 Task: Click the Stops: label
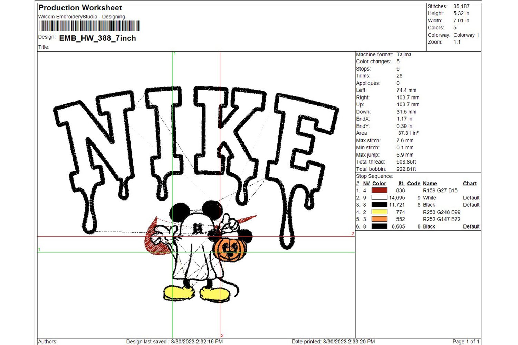(x=363, y=69)
